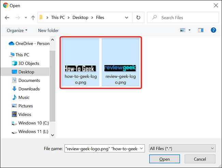Change the view via the view icon
Image resolution: width=222 pixels, height=168 pixels.
(182, 30)
